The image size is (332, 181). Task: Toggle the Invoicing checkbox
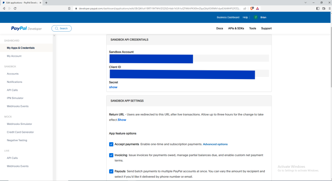pyautogui.click(x=111, y=155)
